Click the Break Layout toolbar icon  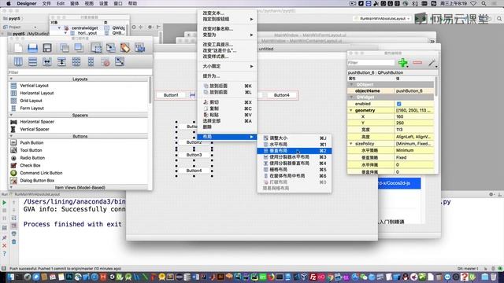coord(106,61)
